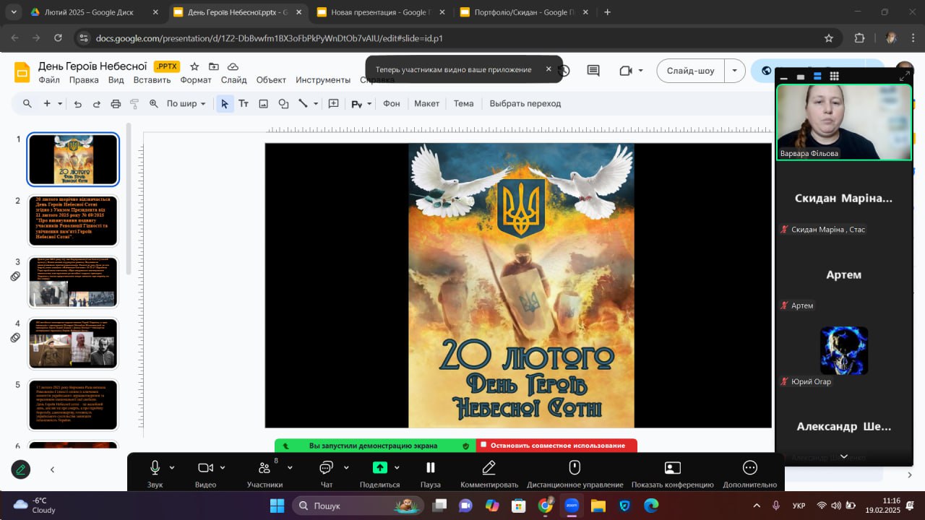Click the Windows Start button

click(x=277, y=506)
